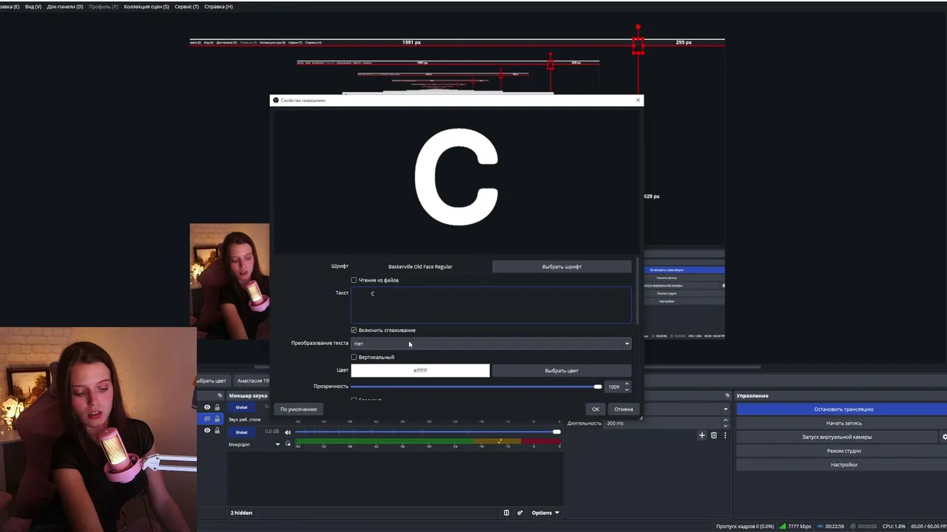Image resolution: width=947 pixels, height=532 pixels.
Task: Click into the Текст input box
Action: tap(491, 305)
